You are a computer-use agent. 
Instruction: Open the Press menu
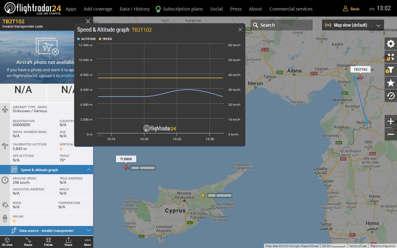tap(236, 9)
